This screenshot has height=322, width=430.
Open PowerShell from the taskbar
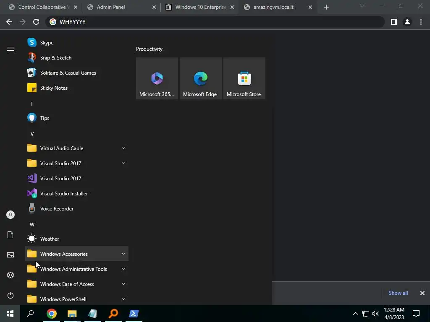134,314
